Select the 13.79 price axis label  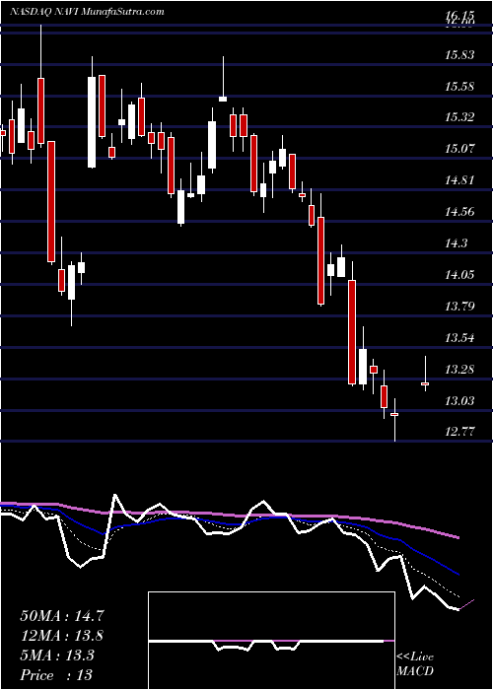(x=459, y=307)
